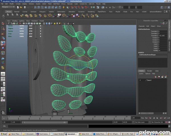Click the FT shelf button
The height and width of the screenshot is (136, 171).
tap(68, 16)
